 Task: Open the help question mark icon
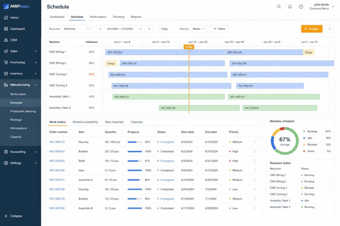point(301,6)
